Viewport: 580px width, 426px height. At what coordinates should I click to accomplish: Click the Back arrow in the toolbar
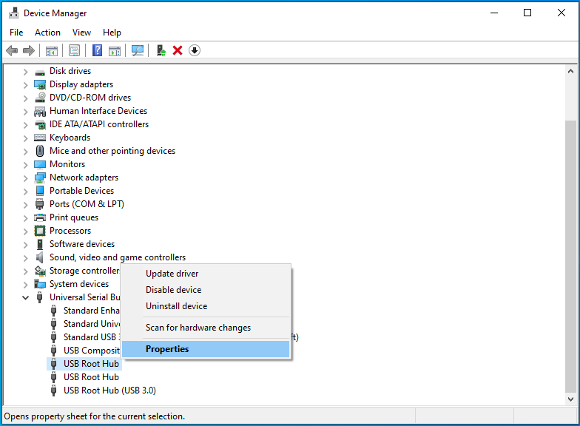coord(12,50)
